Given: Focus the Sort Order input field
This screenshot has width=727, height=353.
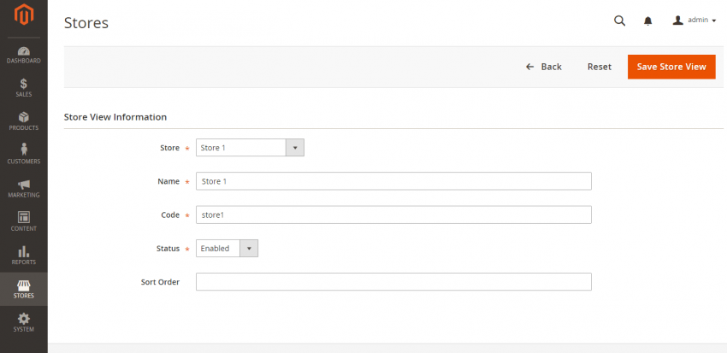Looking at the screenshot, I should 393,282.
